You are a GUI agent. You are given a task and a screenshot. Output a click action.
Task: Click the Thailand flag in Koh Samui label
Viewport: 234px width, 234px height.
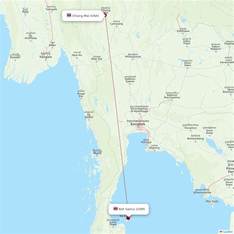click(116, 209)
